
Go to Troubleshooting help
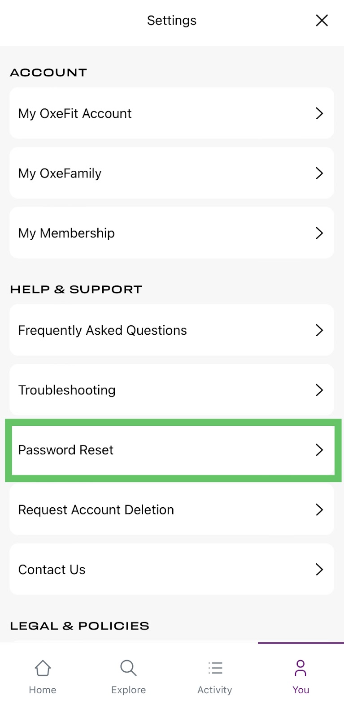(x=67, y=390)
